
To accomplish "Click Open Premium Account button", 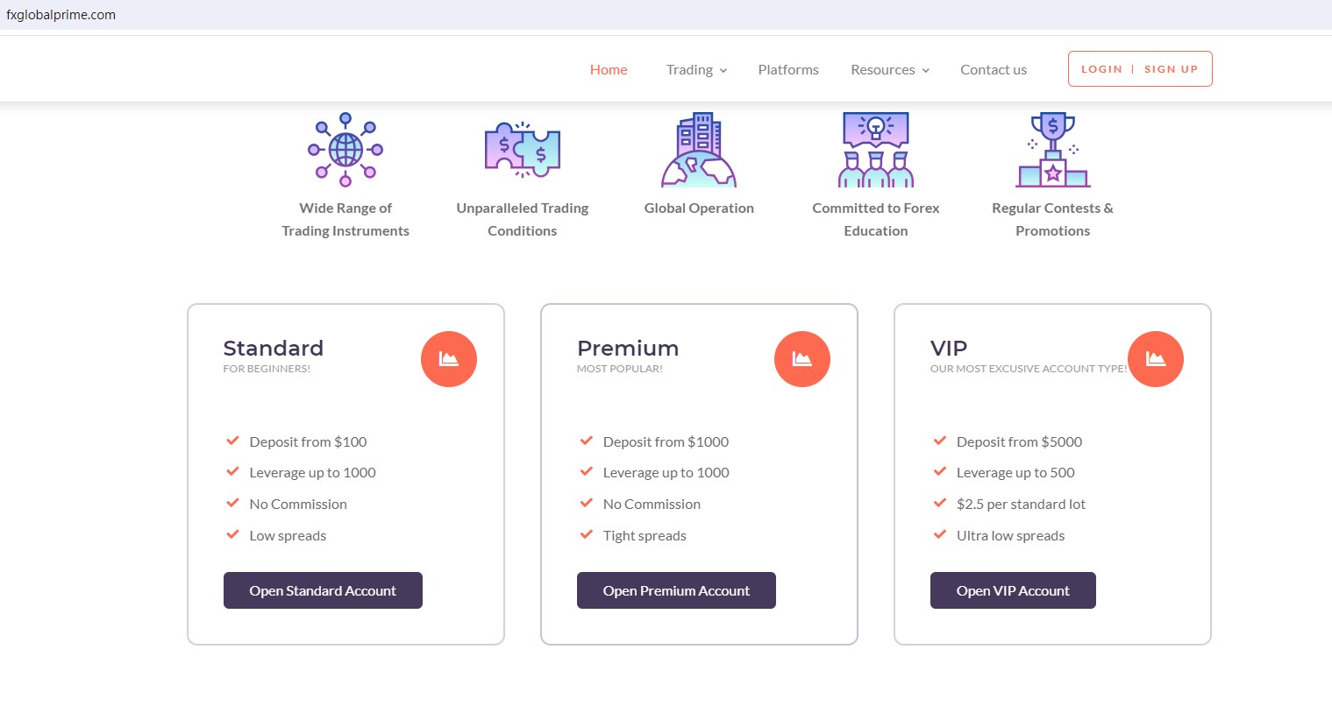I will tap(676, 590).
